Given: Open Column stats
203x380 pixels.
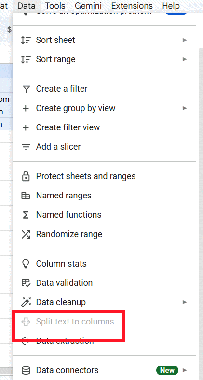Looking at the screenshot, I should point(106,264).
